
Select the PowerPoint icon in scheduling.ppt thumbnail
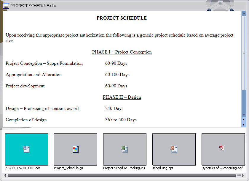(174, 149)
